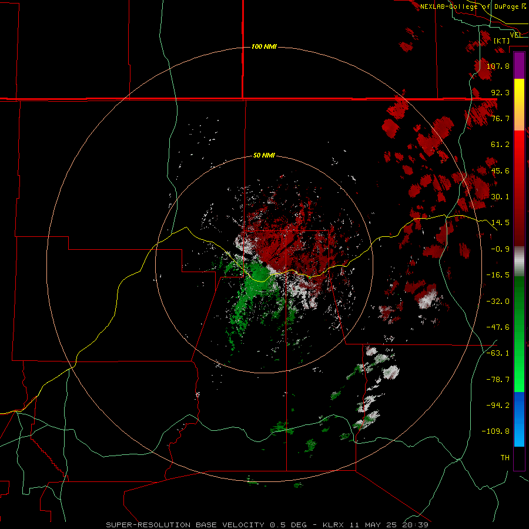Image resolution: width=529 pixels, height=529 pixels.
Task: Select the -109.8 velocity scale value
Action: (x=496, y=431)
